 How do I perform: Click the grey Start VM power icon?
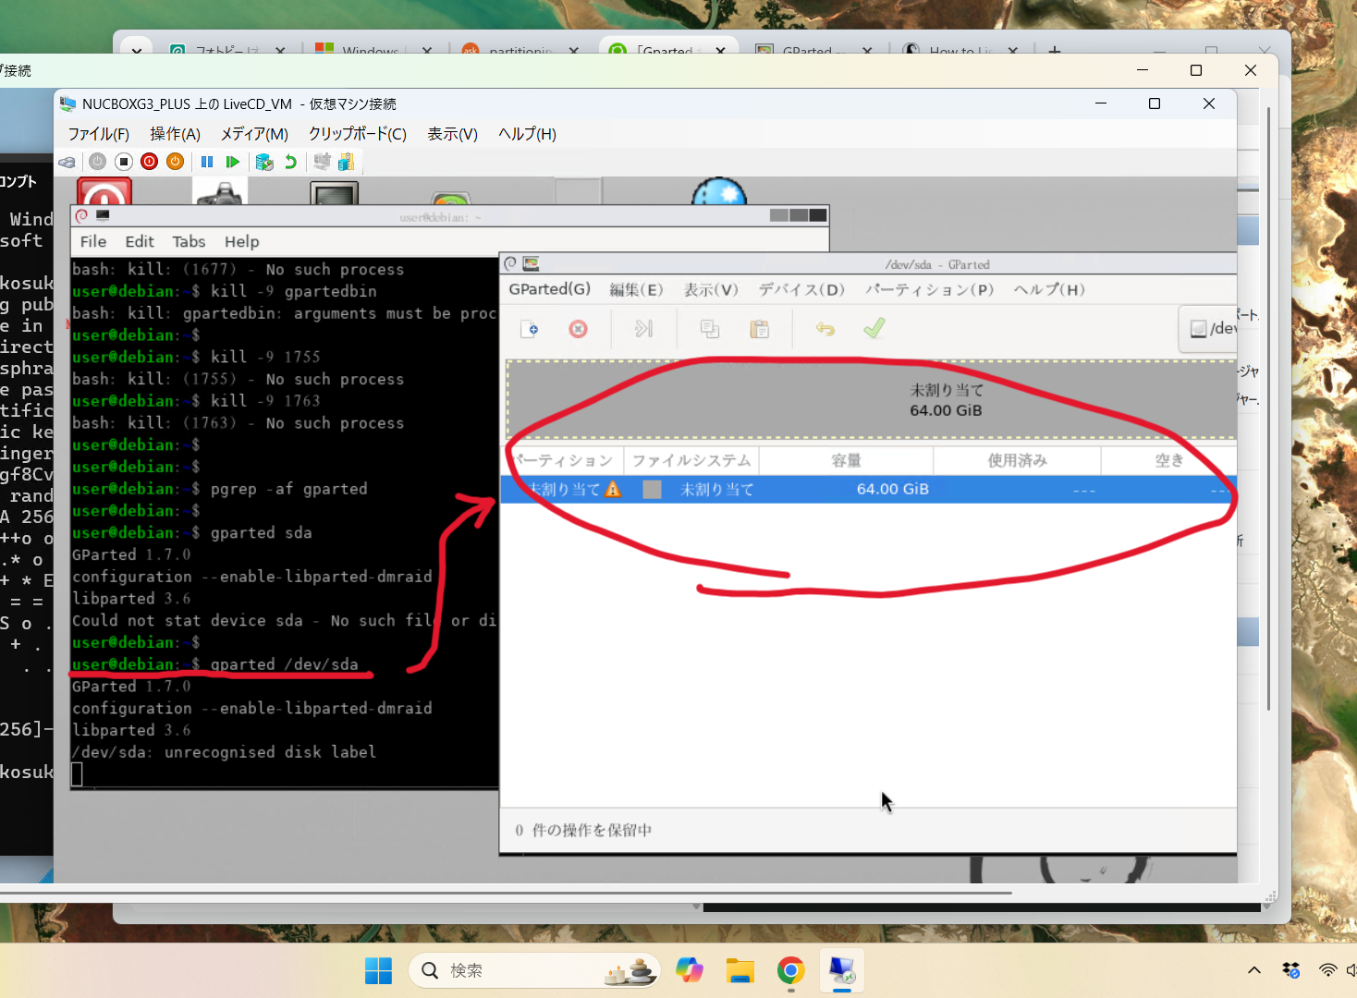(97, 162)
